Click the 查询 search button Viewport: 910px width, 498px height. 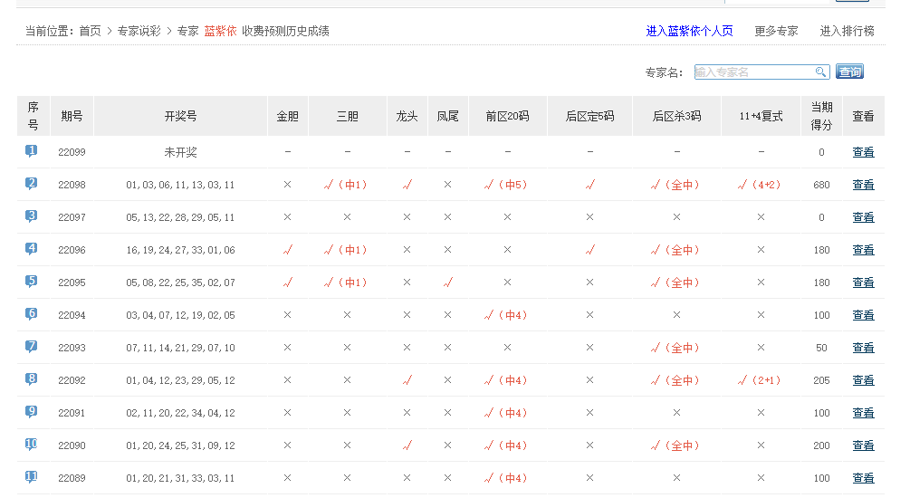pos(849,72)
